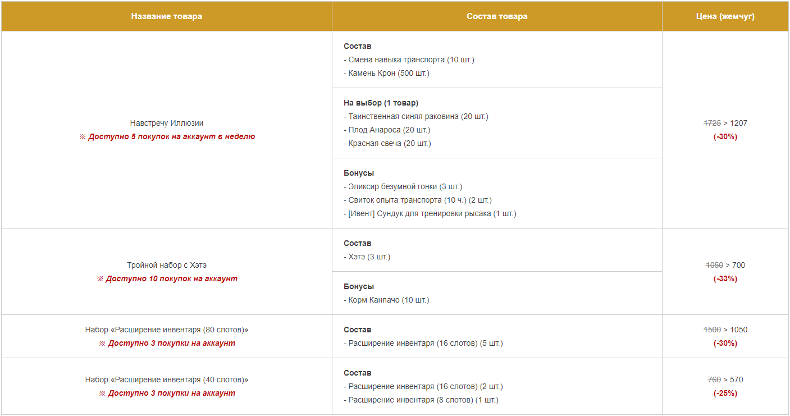Screen dimensions: 790x416
Task: Click 'Бонусы' heading above Корм Канпачо
Action: tap(359, 286)
